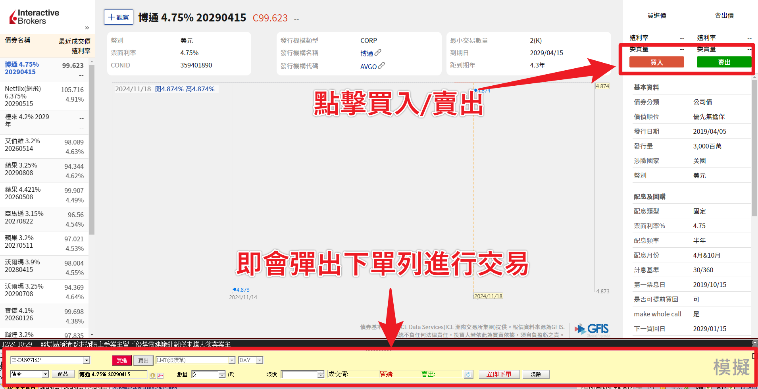The width and height of the screenshot is (758, 389).
Task: Click the 數量 quantity input field
Action: tap(205, 374)
